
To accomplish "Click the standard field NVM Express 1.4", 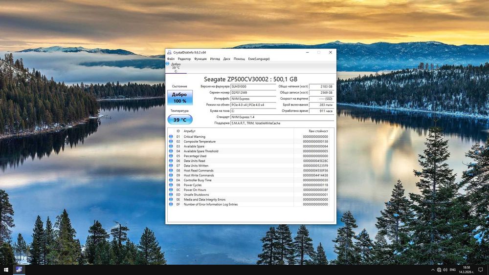I will coord(282,117).
